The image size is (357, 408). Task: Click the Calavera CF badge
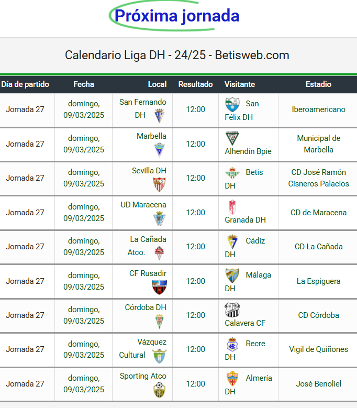(x=232, y=310)
